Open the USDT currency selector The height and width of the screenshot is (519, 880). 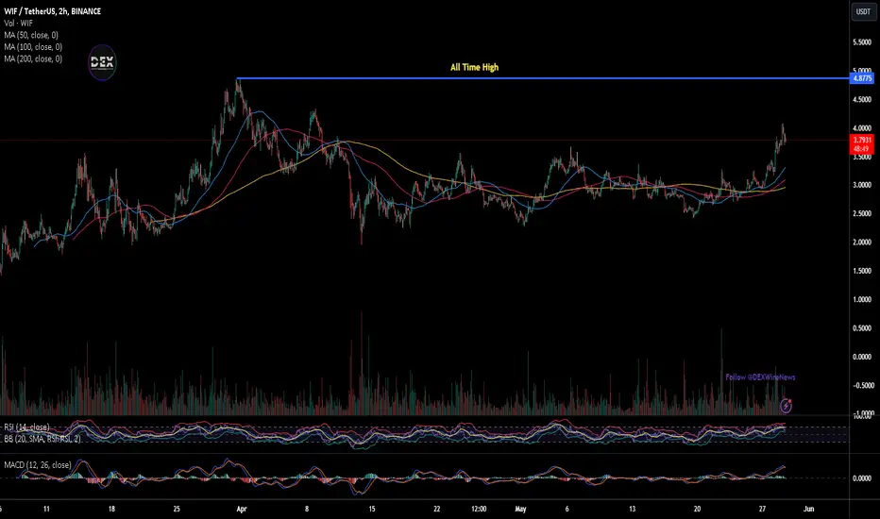(863, 11)
